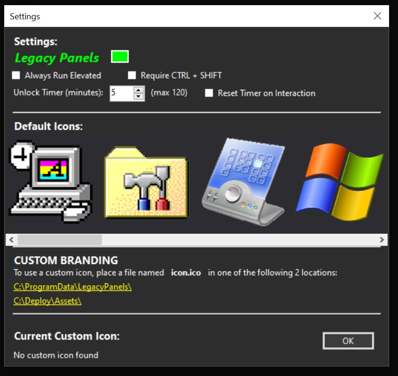Click the empty scrollbar track right of thumb
This screenshot has width=398, height=376.
pyautogui.click(x=236, y=240)
